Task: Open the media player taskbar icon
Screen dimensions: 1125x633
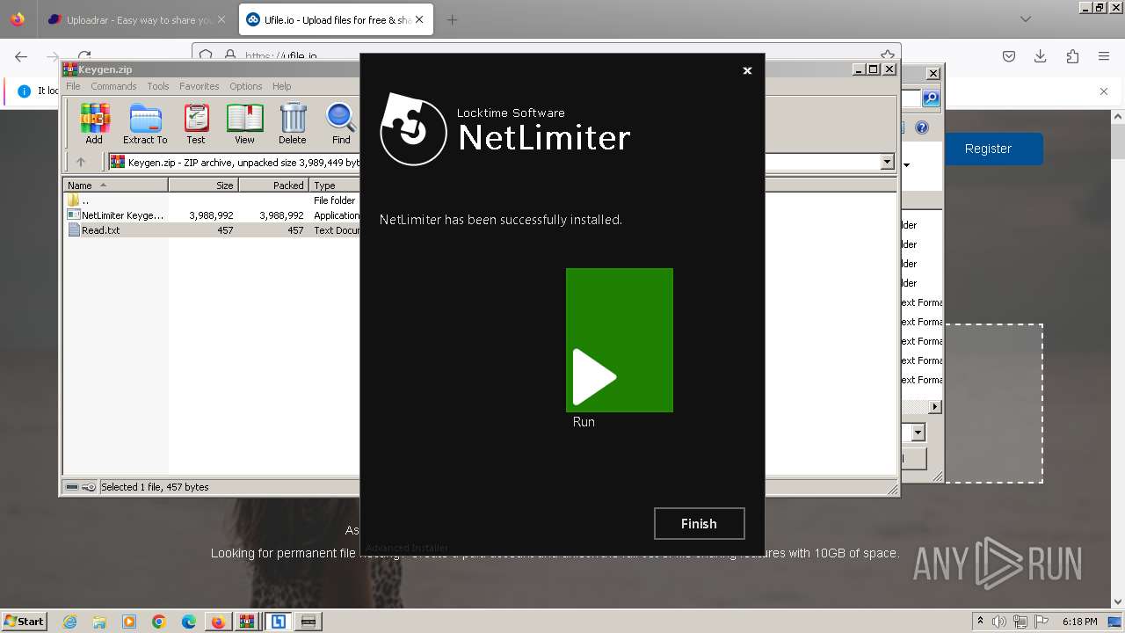Action: click(x=129, y=622)
